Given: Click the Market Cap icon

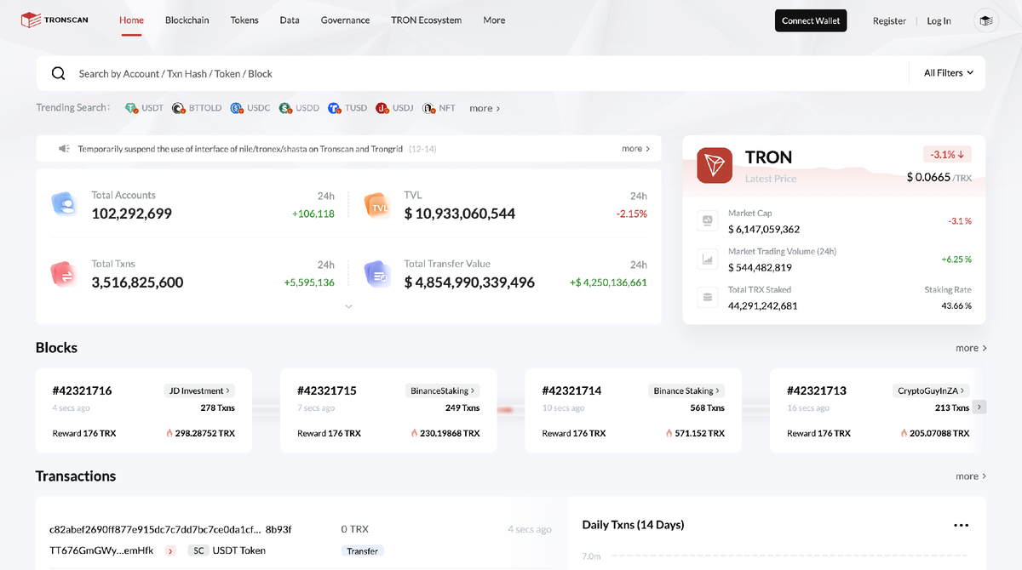Looking at the screenshot, I should [x=706, y=220].
